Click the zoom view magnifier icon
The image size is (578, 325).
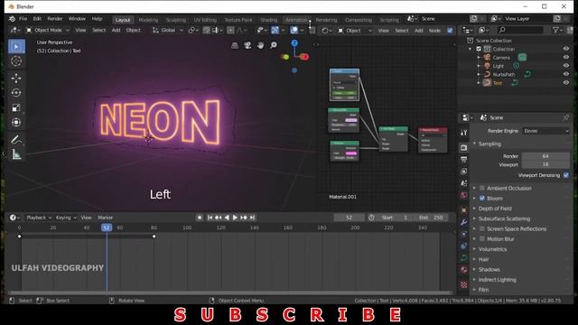(274, 45)
